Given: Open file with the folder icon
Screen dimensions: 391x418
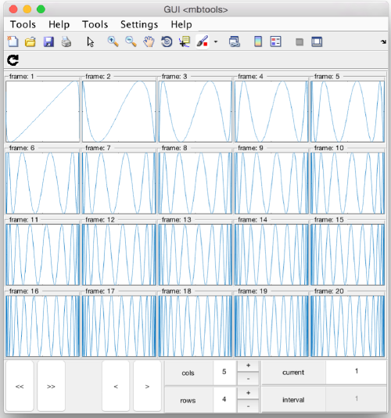Looking at the screenshot, I should [30, 41].
